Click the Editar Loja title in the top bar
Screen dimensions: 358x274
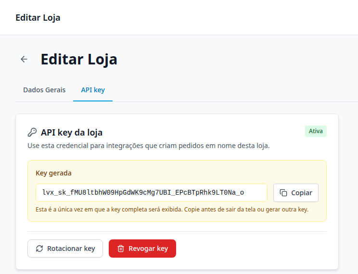38,18
